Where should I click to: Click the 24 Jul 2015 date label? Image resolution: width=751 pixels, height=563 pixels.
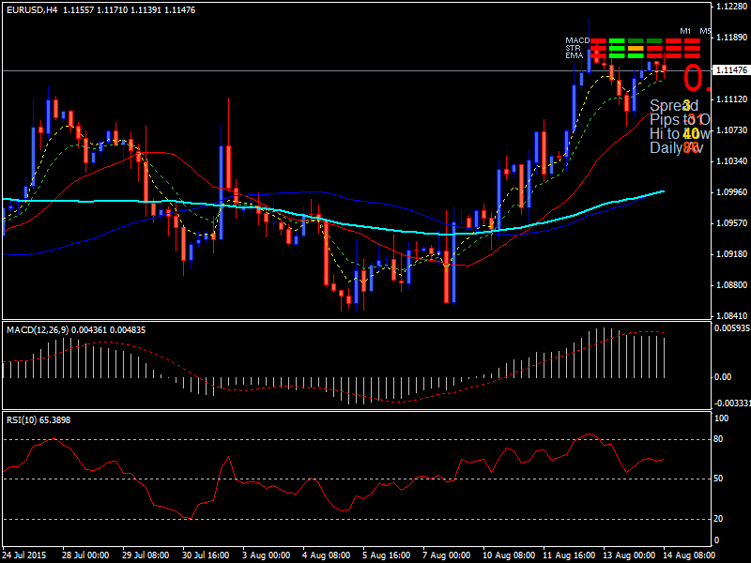click(24, 555)
